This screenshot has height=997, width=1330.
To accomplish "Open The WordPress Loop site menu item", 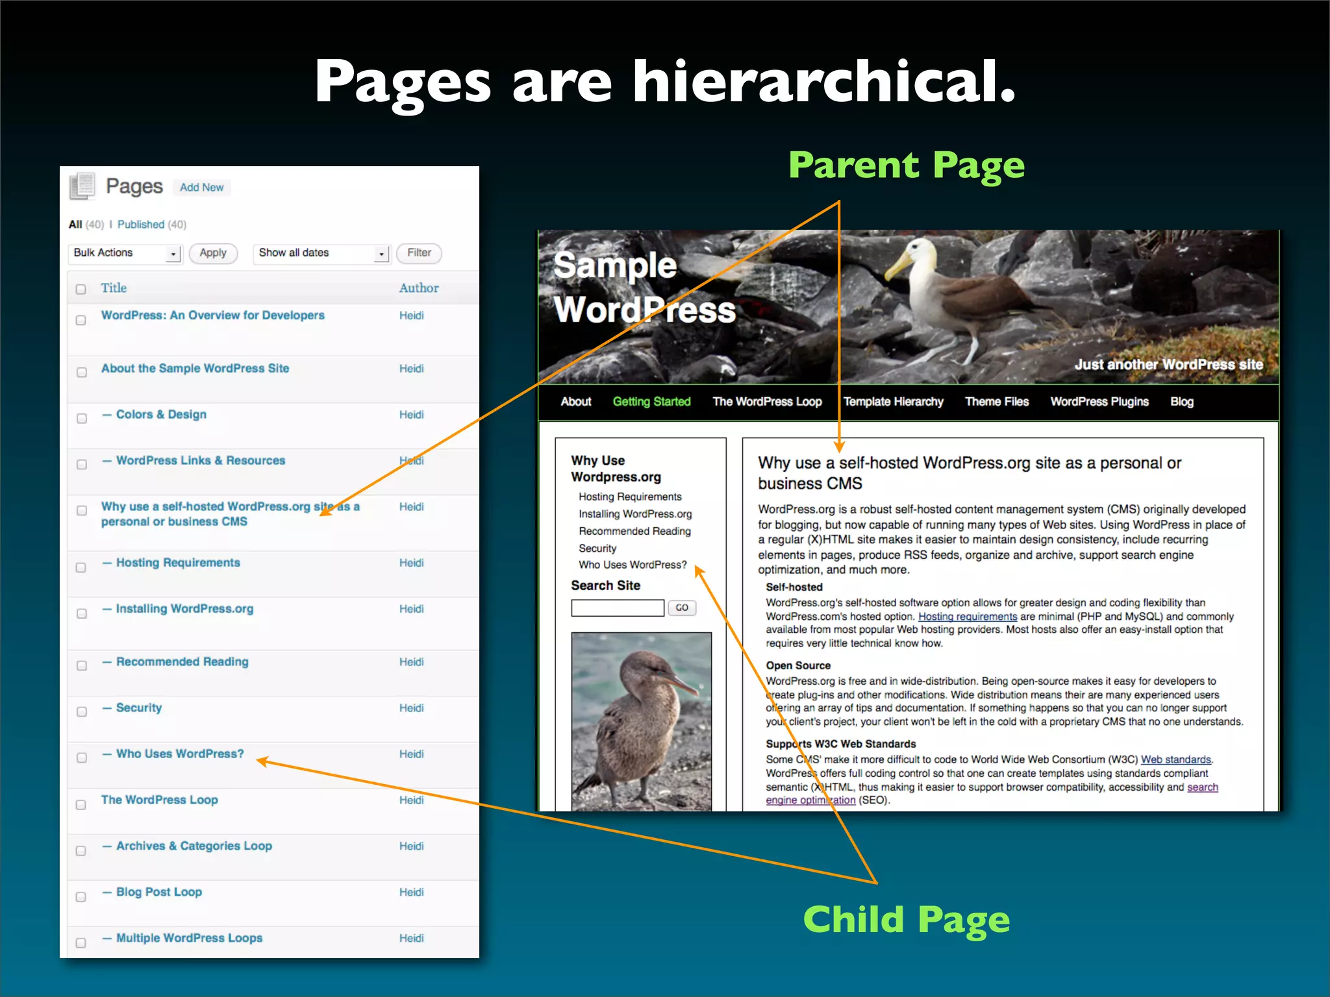I will pyautogui.click(x=767, y=401).
